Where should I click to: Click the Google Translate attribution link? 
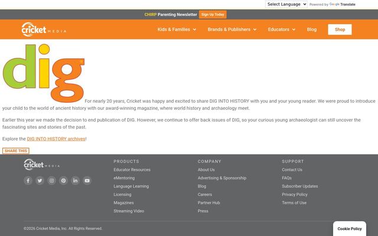click(343, 4)
